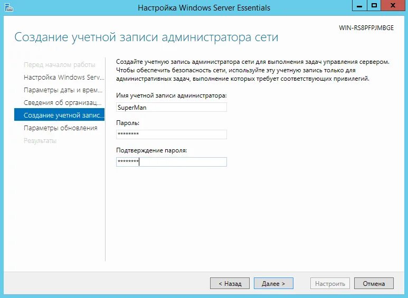The width and height of the screenshot is (408, 298).
Task: Select 'Создание учетной запис...' highlighted step
Action: point(59,114)
